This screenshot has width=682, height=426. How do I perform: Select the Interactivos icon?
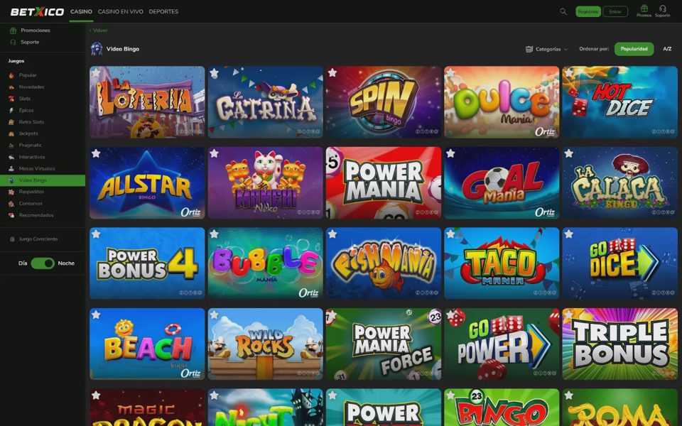pyautogui.click(x=11, y=157)
